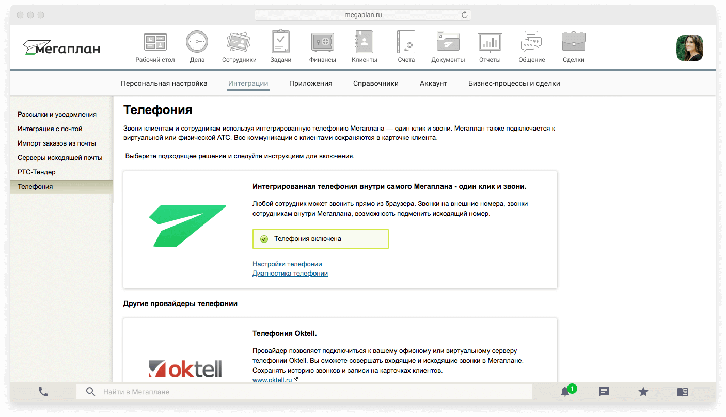This screenshot has height=417, width=726.
Task: Open the Приложения tab
Action: [311, 83]
